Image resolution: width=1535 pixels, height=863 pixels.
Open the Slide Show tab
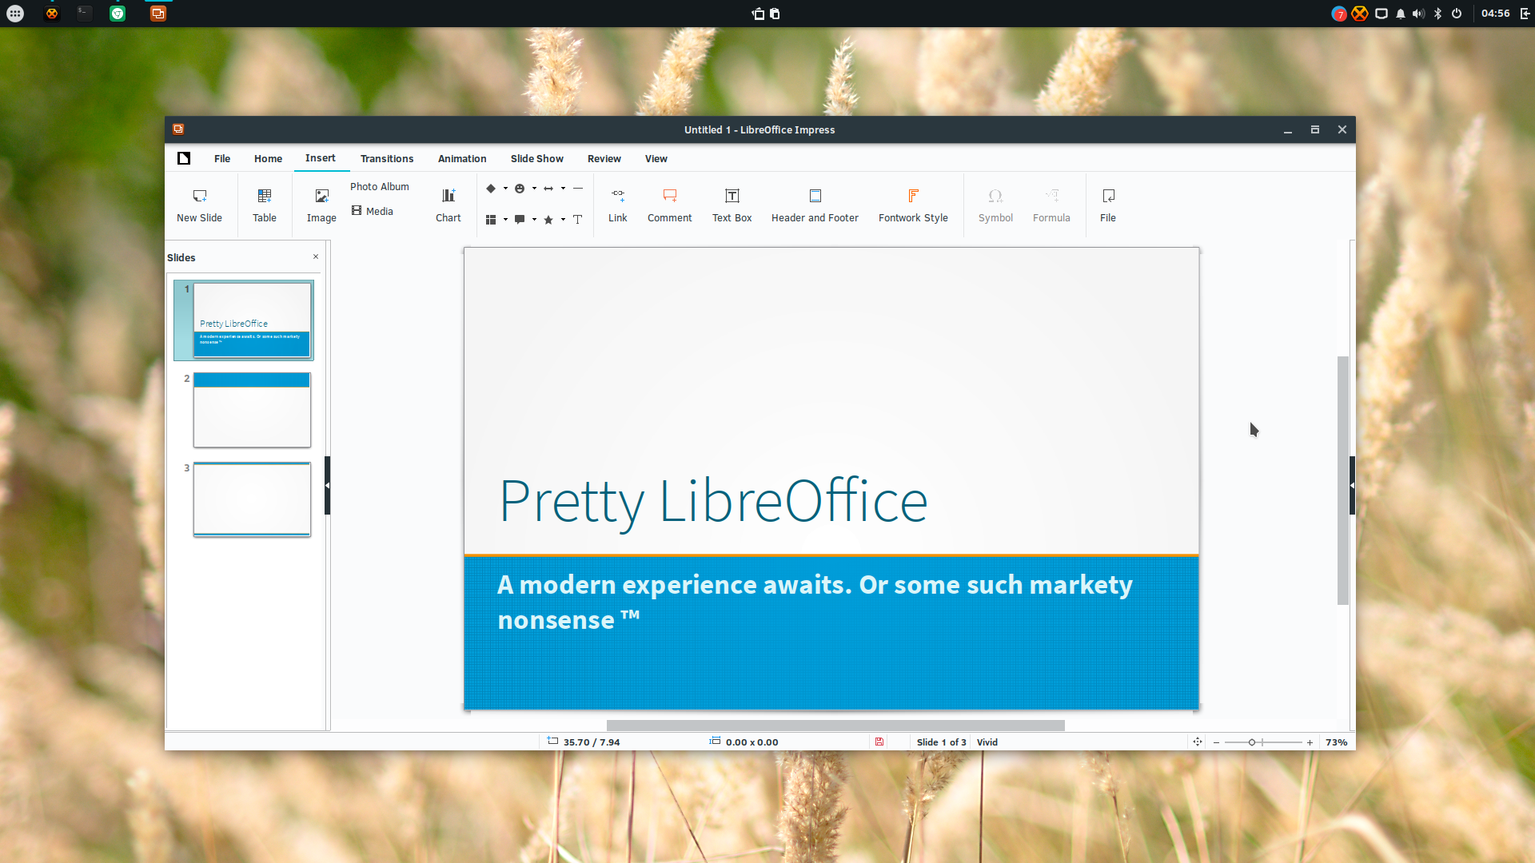click(537, 158)
